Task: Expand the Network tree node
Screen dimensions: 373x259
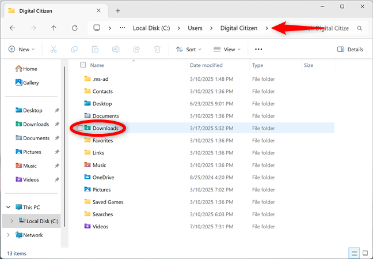Action: pos(8,235)
